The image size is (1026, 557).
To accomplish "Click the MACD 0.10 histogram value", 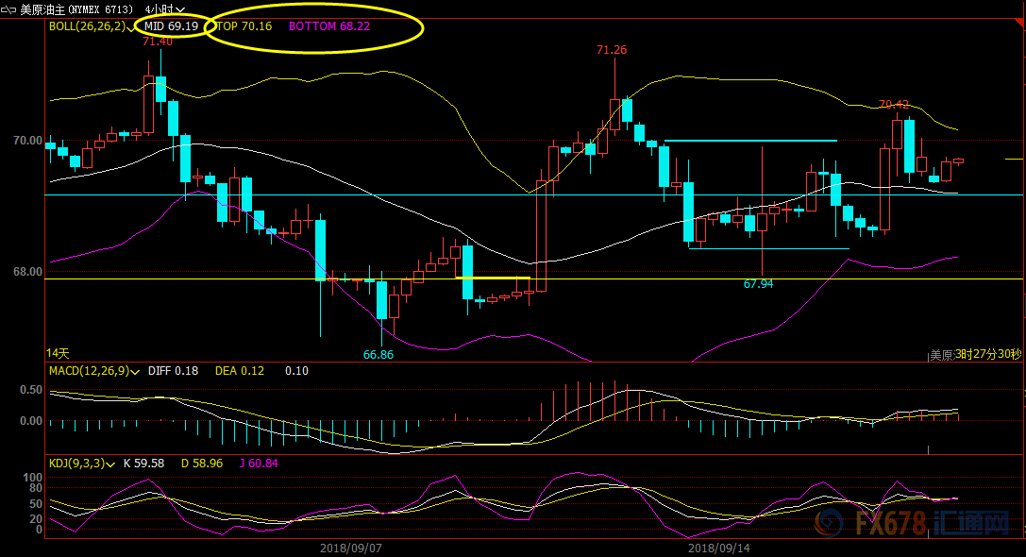I will pos(296,371).
